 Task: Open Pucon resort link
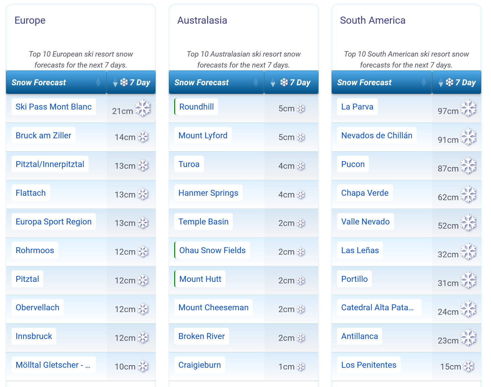click(353, 164)
